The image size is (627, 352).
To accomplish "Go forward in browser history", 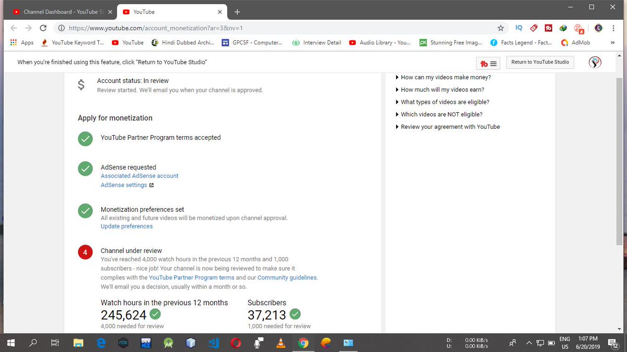I will [x=28, y=28].
